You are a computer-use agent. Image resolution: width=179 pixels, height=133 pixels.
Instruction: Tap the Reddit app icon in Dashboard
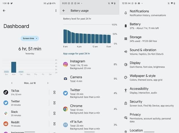tap(6, 124)
